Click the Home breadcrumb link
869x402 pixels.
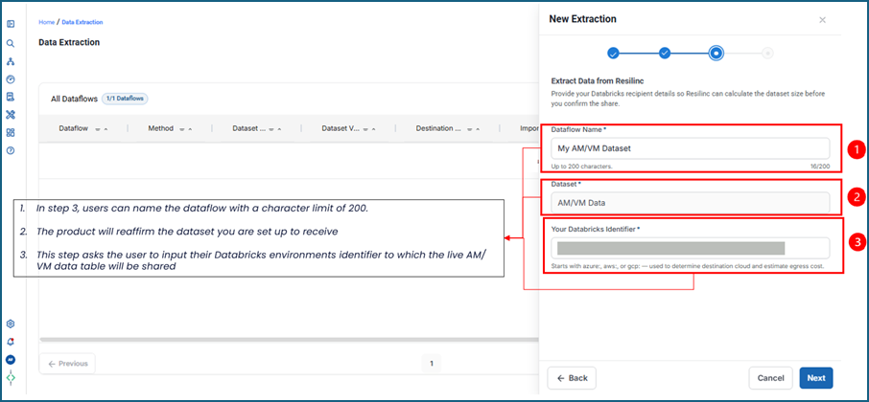tap(47, 22)
